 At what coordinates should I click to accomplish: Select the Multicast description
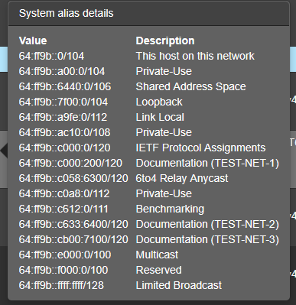157,255
